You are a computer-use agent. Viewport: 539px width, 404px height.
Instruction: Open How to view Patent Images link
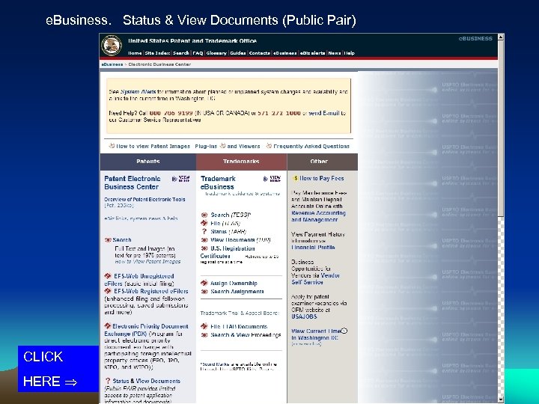tap(153, 146)
